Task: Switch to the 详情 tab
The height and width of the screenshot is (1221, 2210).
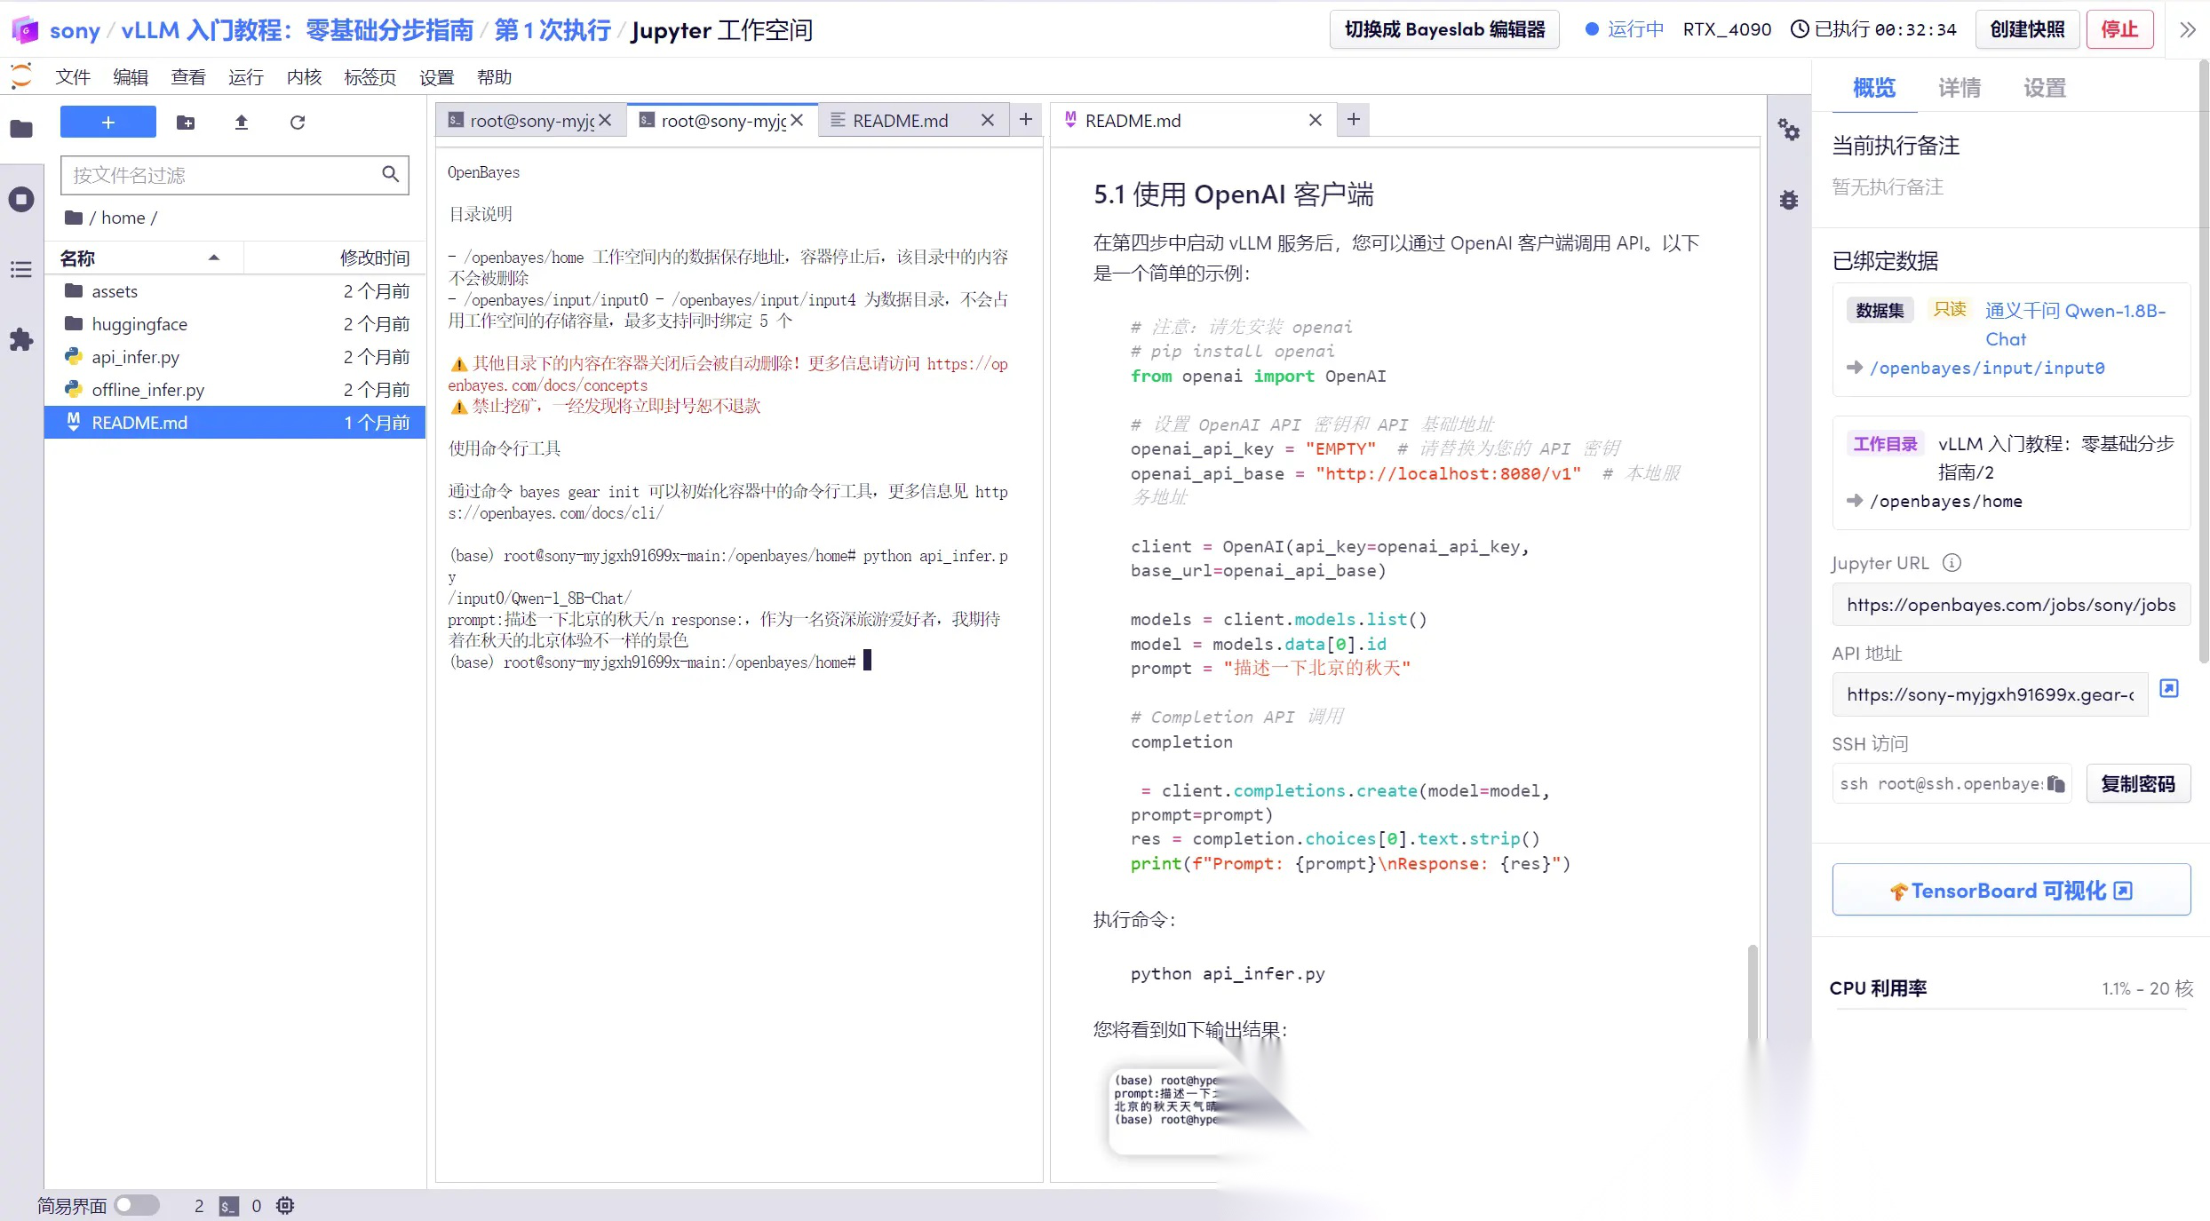Action: 1959,88
